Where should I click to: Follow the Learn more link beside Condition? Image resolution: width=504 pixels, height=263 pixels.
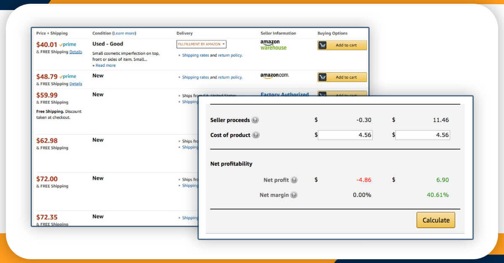coord(124,34)
